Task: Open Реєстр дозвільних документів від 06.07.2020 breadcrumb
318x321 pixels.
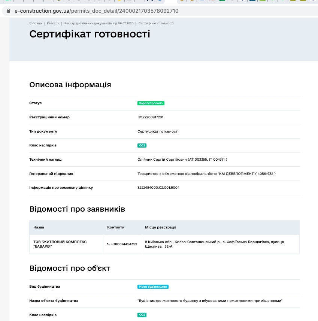Action: click(99, 23)
